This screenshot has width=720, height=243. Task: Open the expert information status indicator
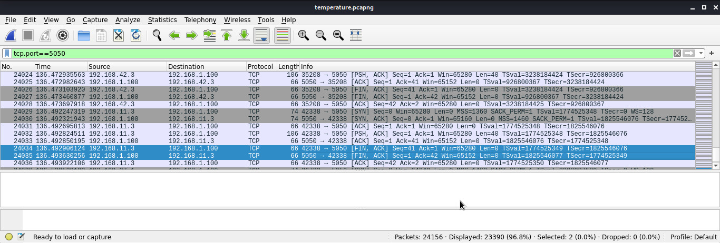(x=9, y=237)
